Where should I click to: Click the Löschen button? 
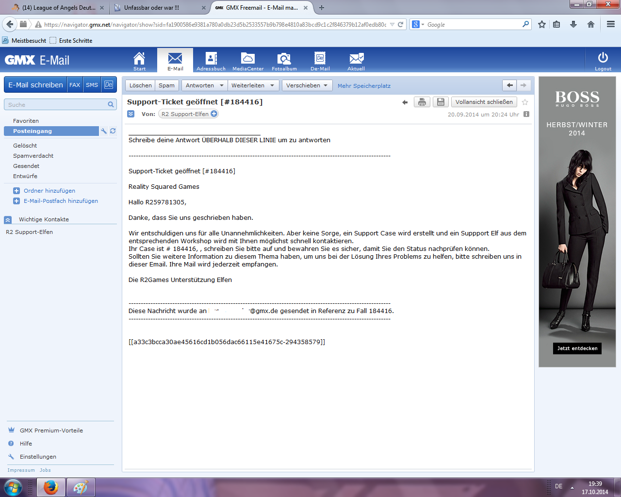click(140, 85)
